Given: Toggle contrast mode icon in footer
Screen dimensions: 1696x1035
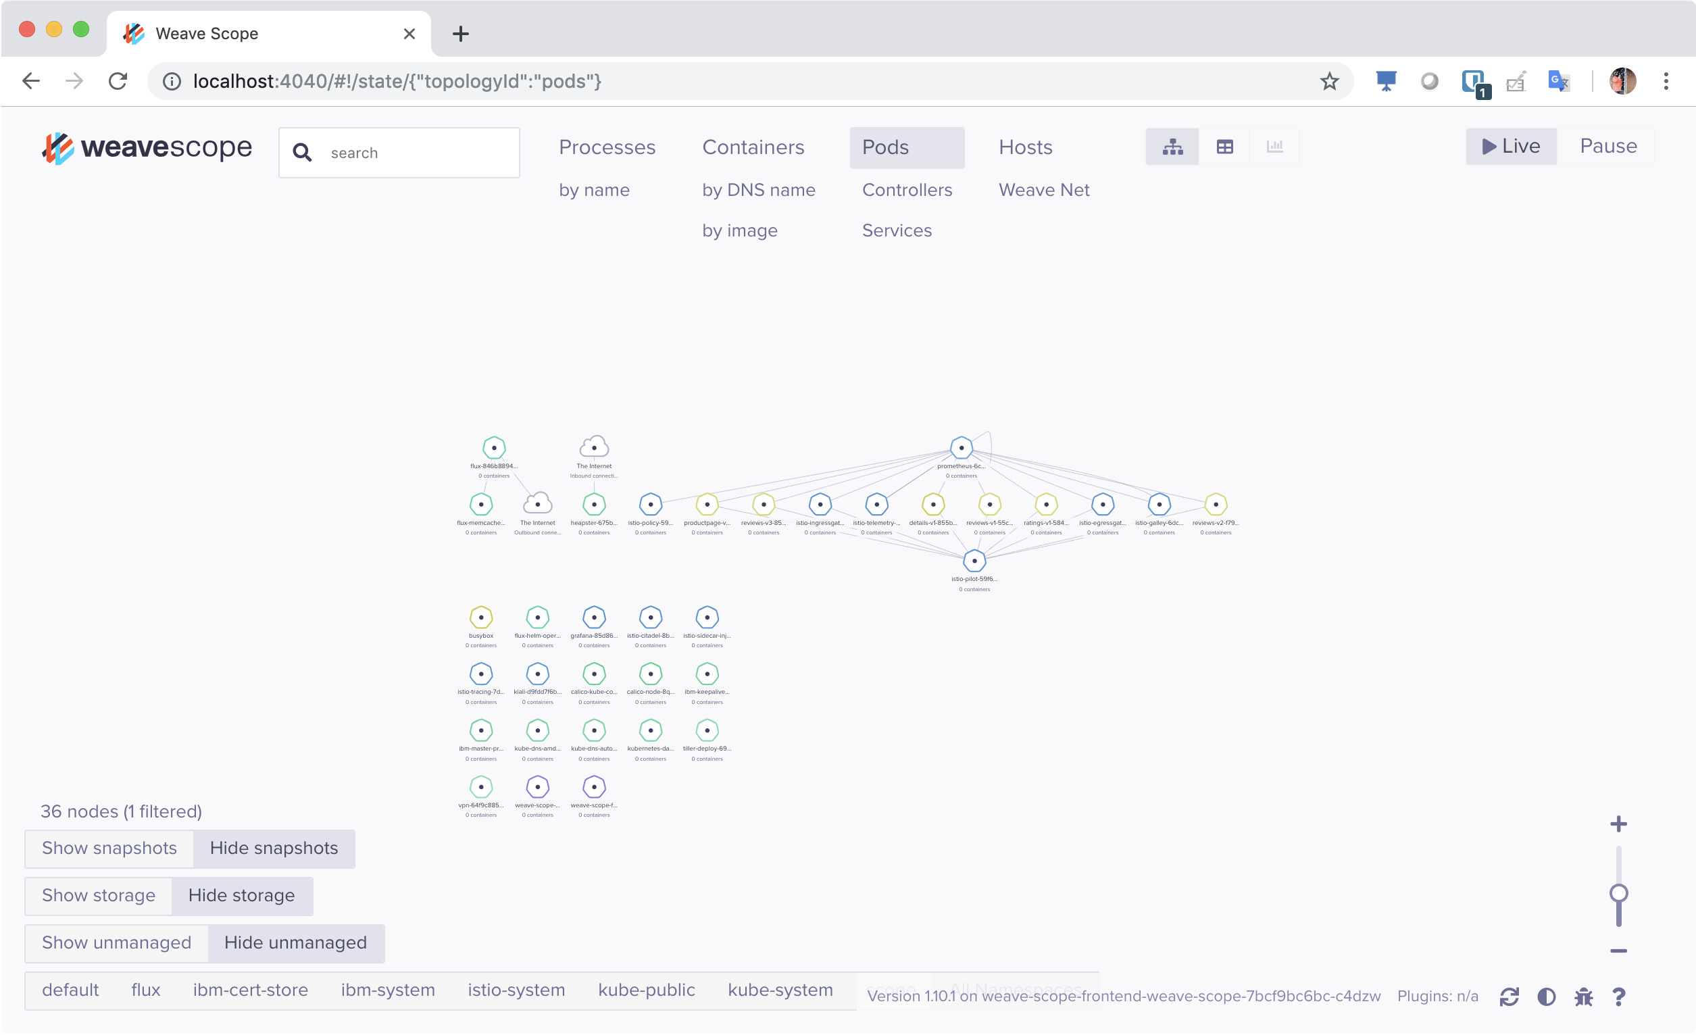Looking at the screenshot, I should (x=1546, y=996).
